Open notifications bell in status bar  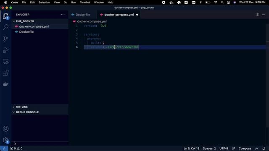point(264,148)
